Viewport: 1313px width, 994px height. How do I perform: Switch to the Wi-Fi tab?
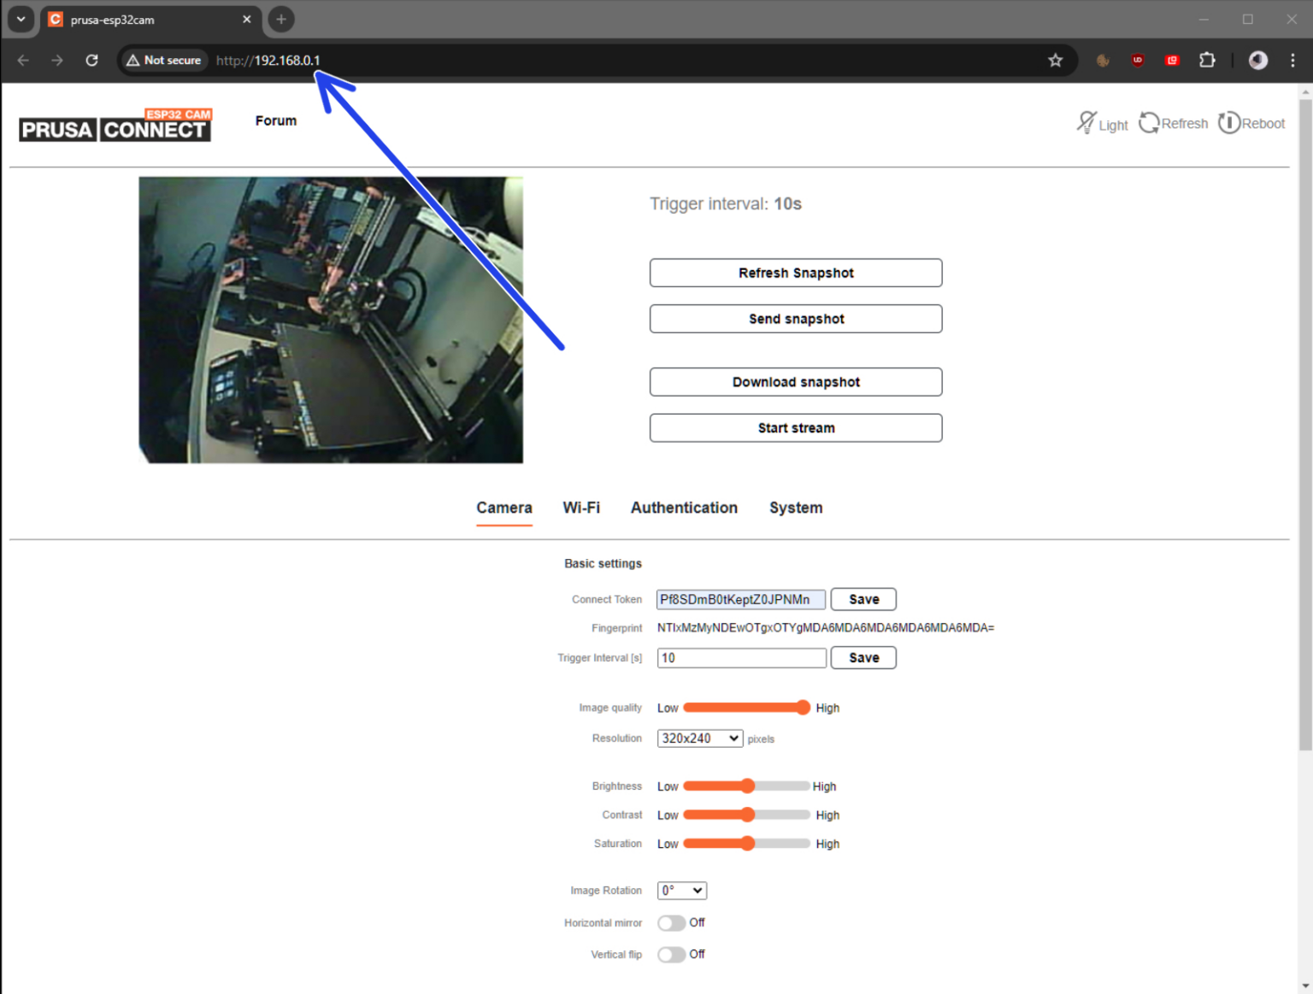tap(581, 507)
